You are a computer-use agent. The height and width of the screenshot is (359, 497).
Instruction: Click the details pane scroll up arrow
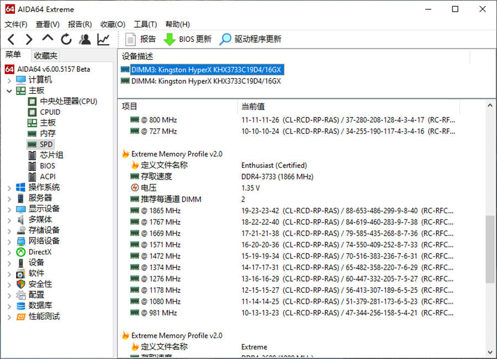490,105
